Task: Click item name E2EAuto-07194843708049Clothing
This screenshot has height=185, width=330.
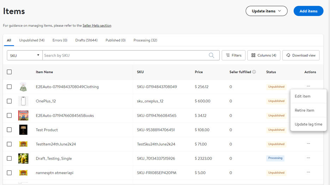Action: click(x=67, y=87)
